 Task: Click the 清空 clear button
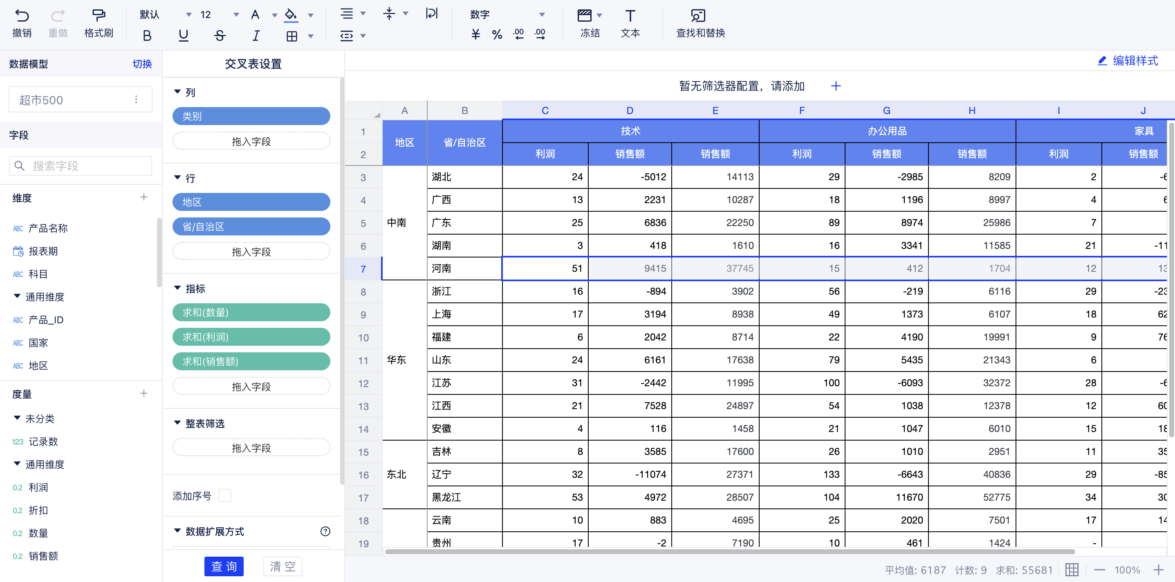pos(283,566)
